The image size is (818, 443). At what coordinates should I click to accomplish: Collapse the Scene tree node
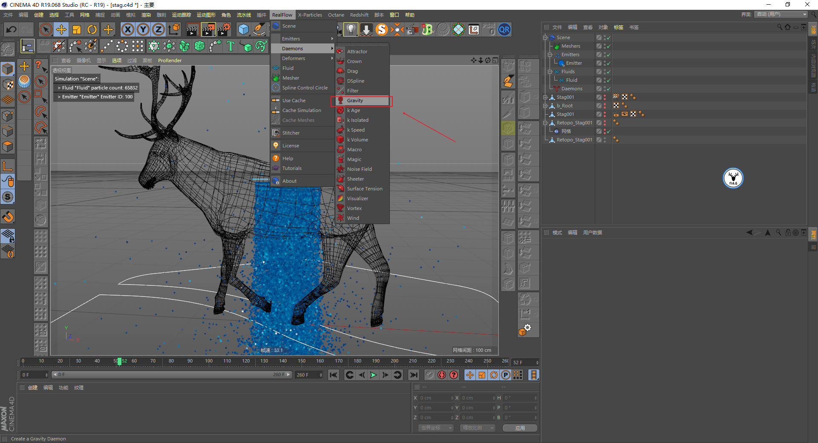click(545, 37)
